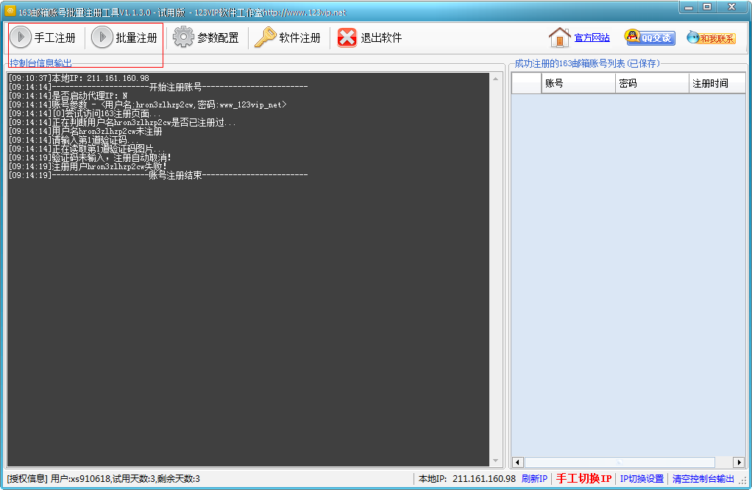Image resolution: width=752 pixels, height=490 pixels.
Task: Click the local IP in status bar
Action: pyautogui.click(x=467, y=478)
